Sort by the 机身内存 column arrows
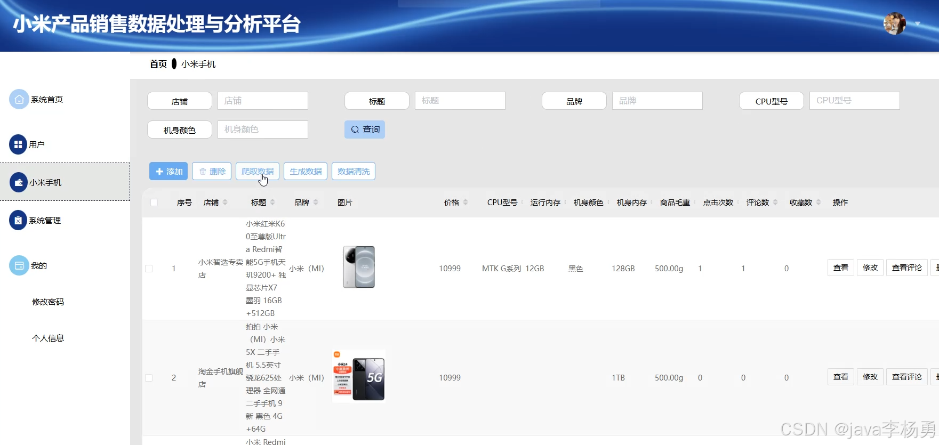This screenshot has height=445, width=939. click(652, 203)
